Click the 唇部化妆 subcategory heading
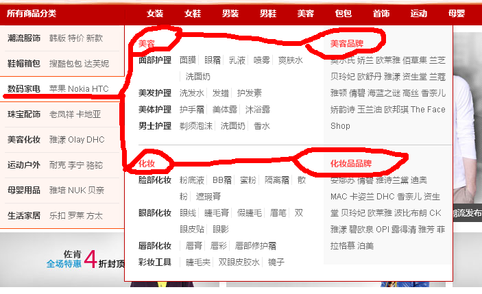The height and width of the screenshot is (294, 482). click(x=155, y=246)
